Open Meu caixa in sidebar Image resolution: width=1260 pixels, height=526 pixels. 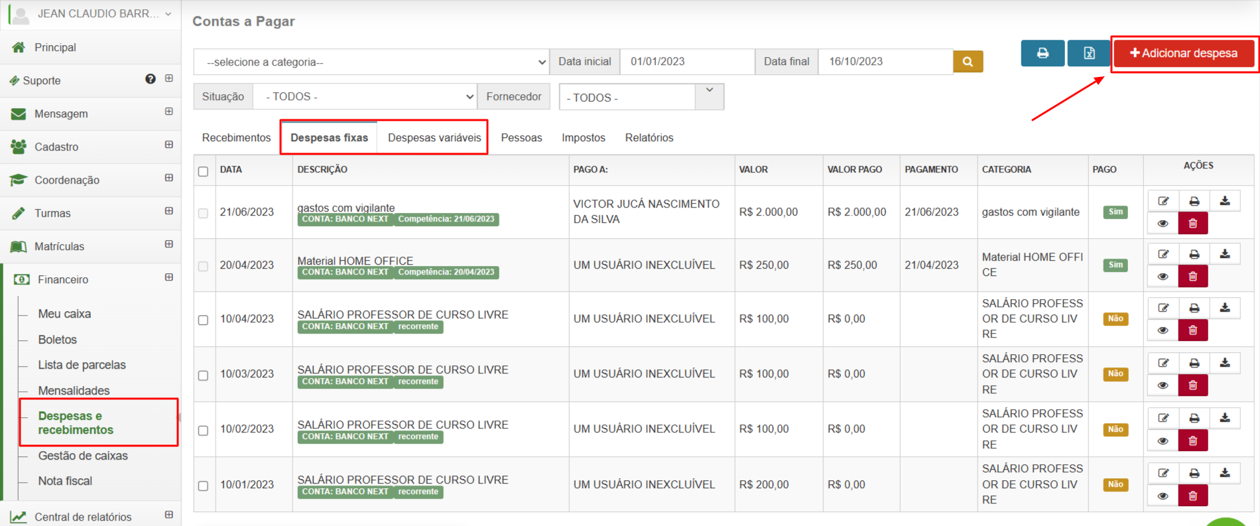tap(64, 314)
